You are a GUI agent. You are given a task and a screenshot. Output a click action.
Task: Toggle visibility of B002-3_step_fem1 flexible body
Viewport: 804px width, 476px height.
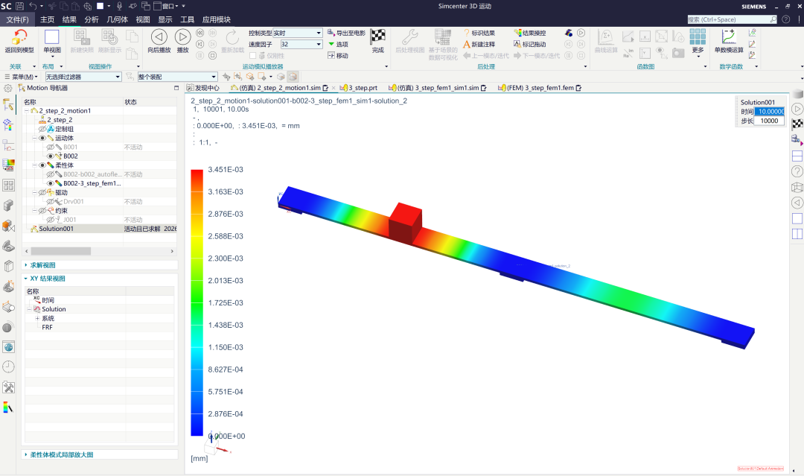pos(51,183)
